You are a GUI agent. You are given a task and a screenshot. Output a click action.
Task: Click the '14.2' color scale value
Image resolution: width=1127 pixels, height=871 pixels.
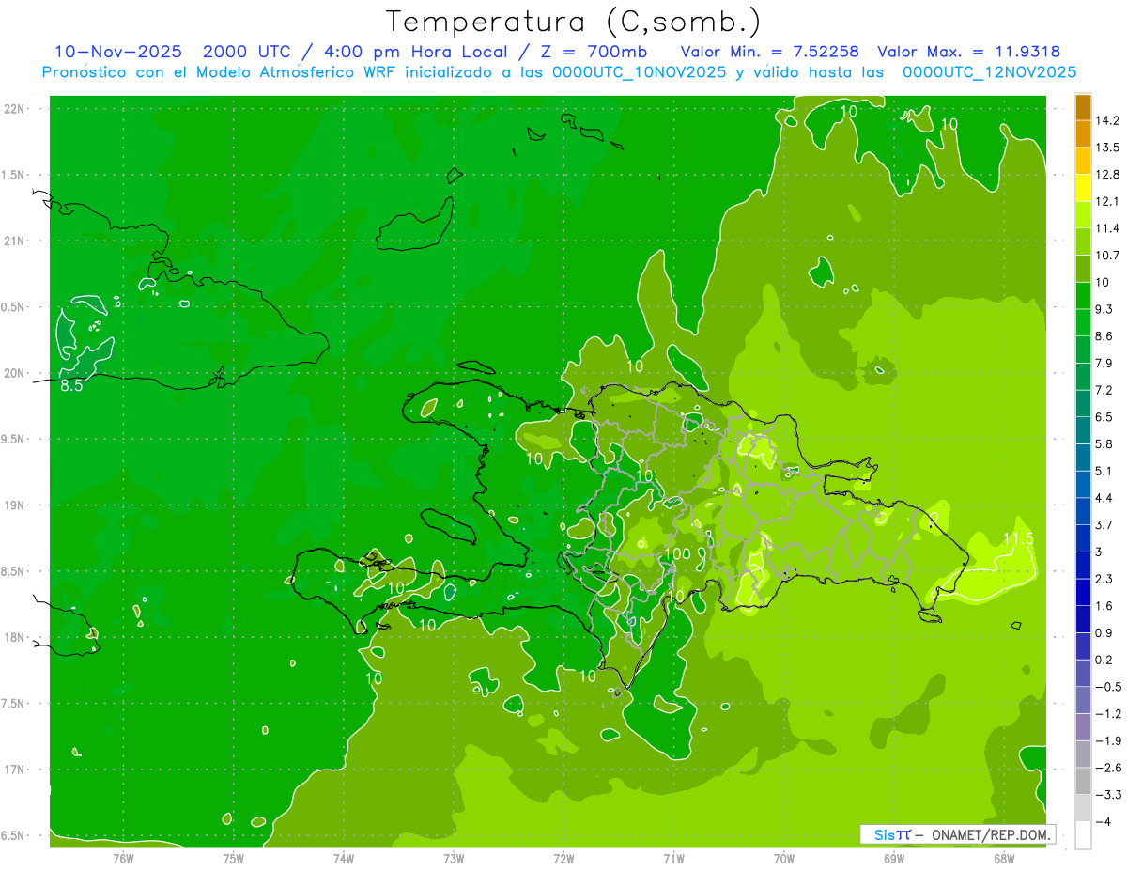point(1107,120)
